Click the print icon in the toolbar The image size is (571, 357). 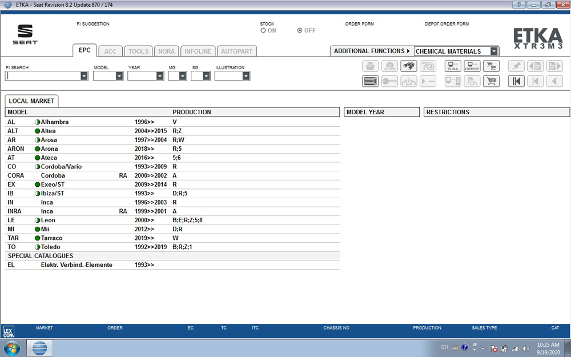click(x=371, y=66)
